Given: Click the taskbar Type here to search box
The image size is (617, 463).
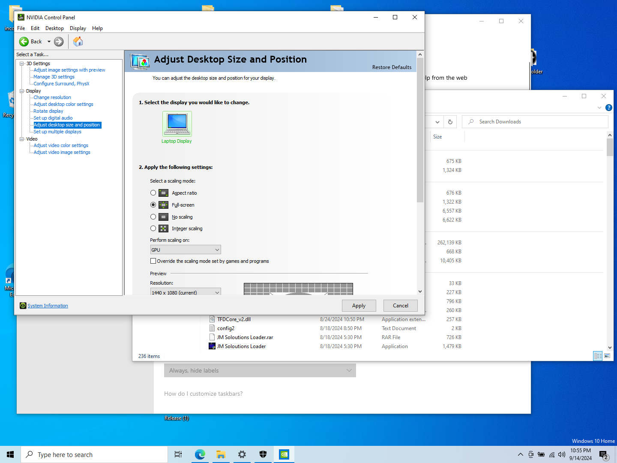Looking at the screenshot, I should (94, 454).
